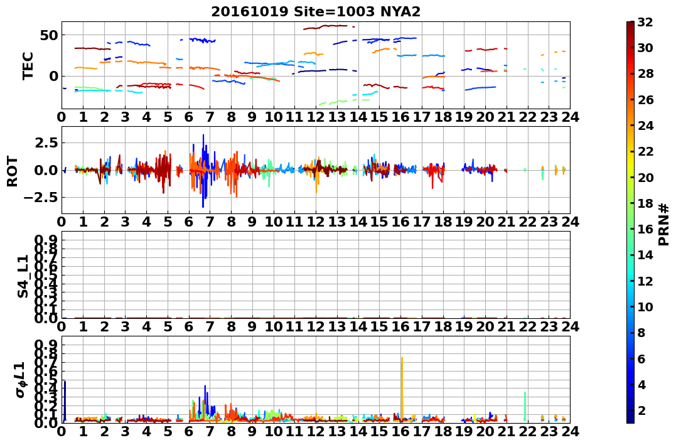The image size is (676, 445).
Task: Click colorbar tick label 22
Action: 645,151
